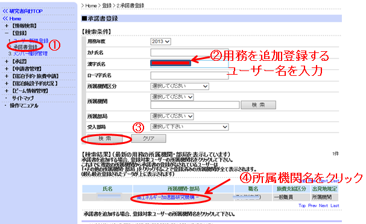Click Home in the breadcrumb
Image resolution: width=366 pixels, height=224 pixels.
[x=91, y=5]
